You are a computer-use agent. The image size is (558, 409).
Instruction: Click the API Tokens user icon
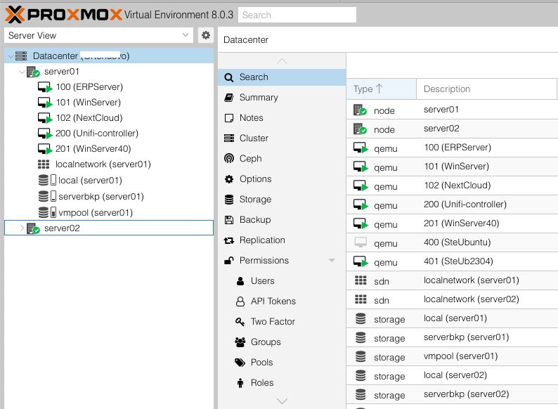pos(238,301)
